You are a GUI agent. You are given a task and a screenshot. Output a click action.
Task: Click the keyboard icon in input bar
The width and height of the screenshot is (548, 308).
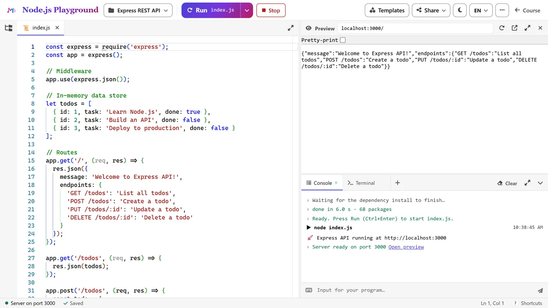point(309,290)
